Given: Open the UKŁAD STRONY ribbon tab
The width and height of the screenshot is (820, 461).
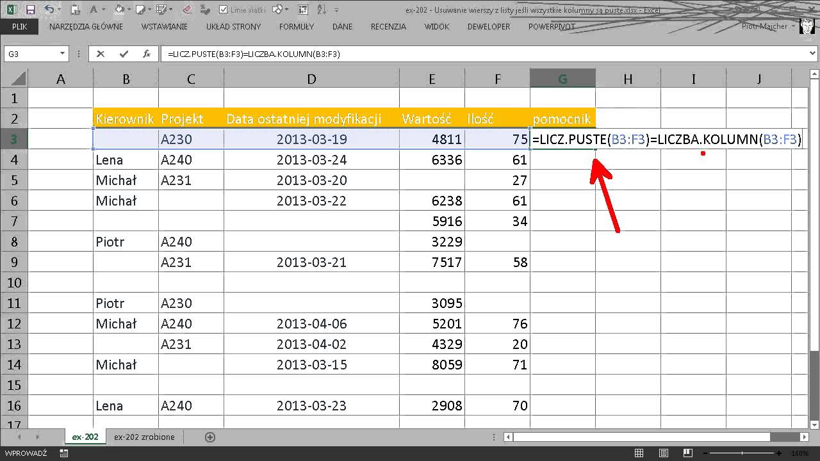Looking at the screenshot, I should (234, 27).
